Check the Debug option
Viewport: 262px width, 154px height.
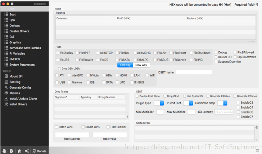pyautogui.click(x=216, y=52)
